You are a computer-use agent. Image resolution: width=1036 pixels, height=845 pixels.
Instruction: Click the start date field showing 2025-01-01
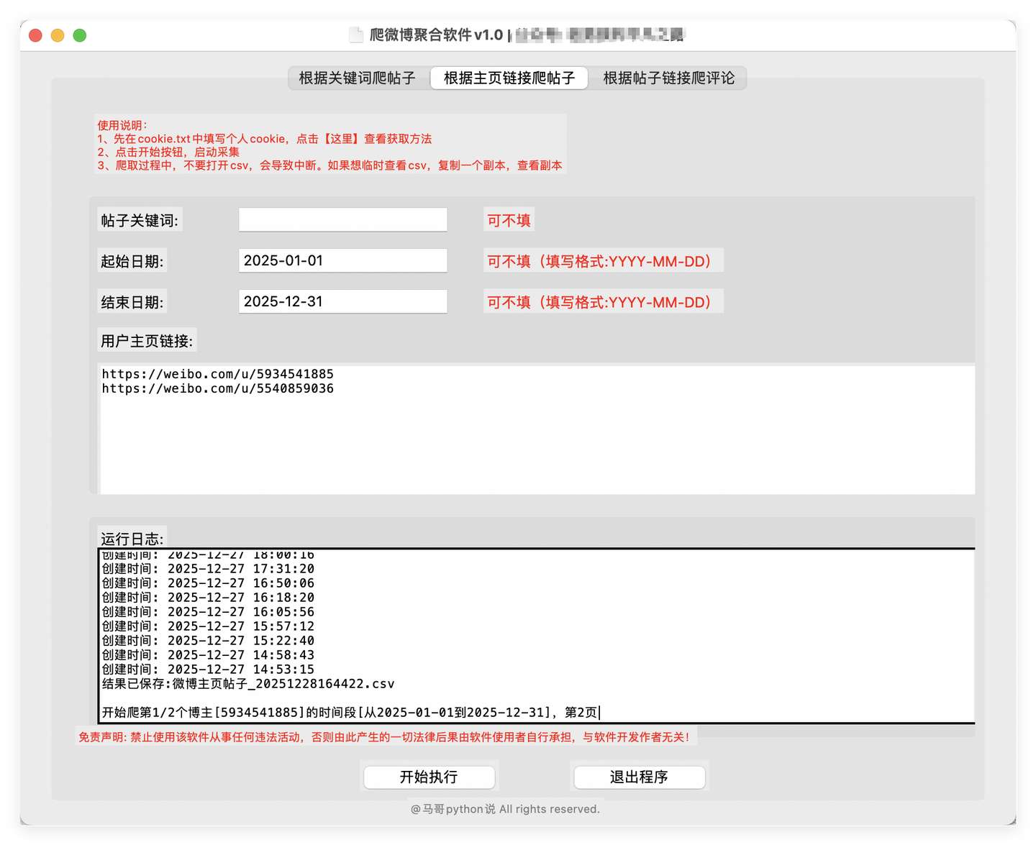(342, 260)
